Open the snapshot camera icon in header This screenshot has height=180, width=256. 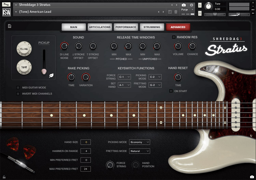click(x=184, y=5)
